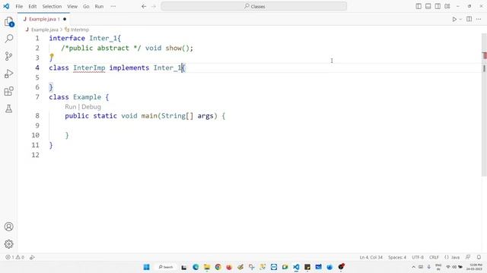Open the Manage gear settings icon
Viewport: 487px width, 273px height.
click(8, 244)
